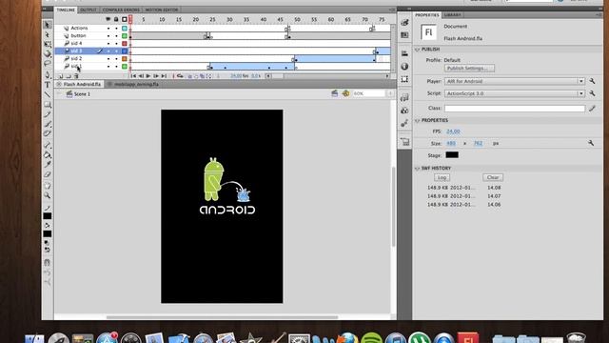Click the Publish Settings button
This screenshot has width=609, height=343.
(x=469, y=68)
